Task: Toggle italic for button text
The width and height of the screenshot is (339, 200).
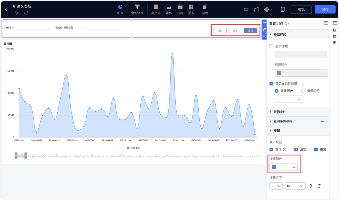Action: coord(319,186)
